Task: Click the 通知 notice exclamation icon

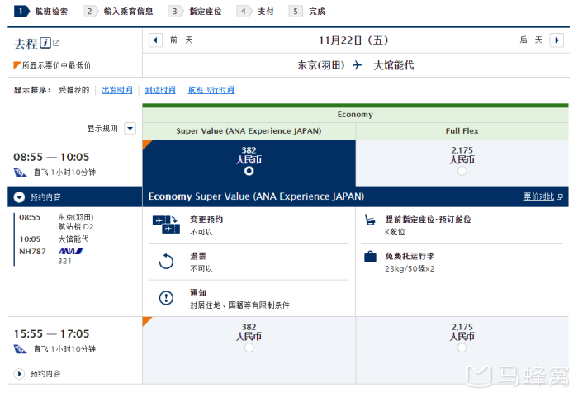Action: point(166,298)
